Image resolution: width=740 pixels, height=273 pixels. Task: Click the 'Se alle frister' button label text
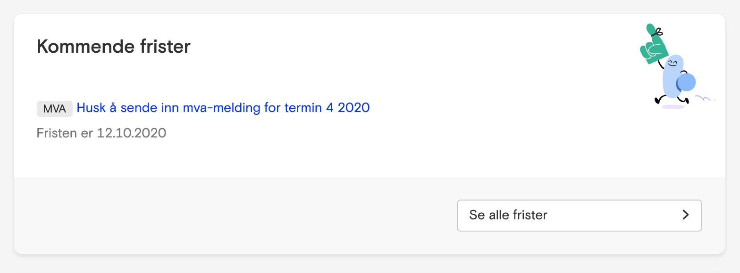tap(508, 215)
